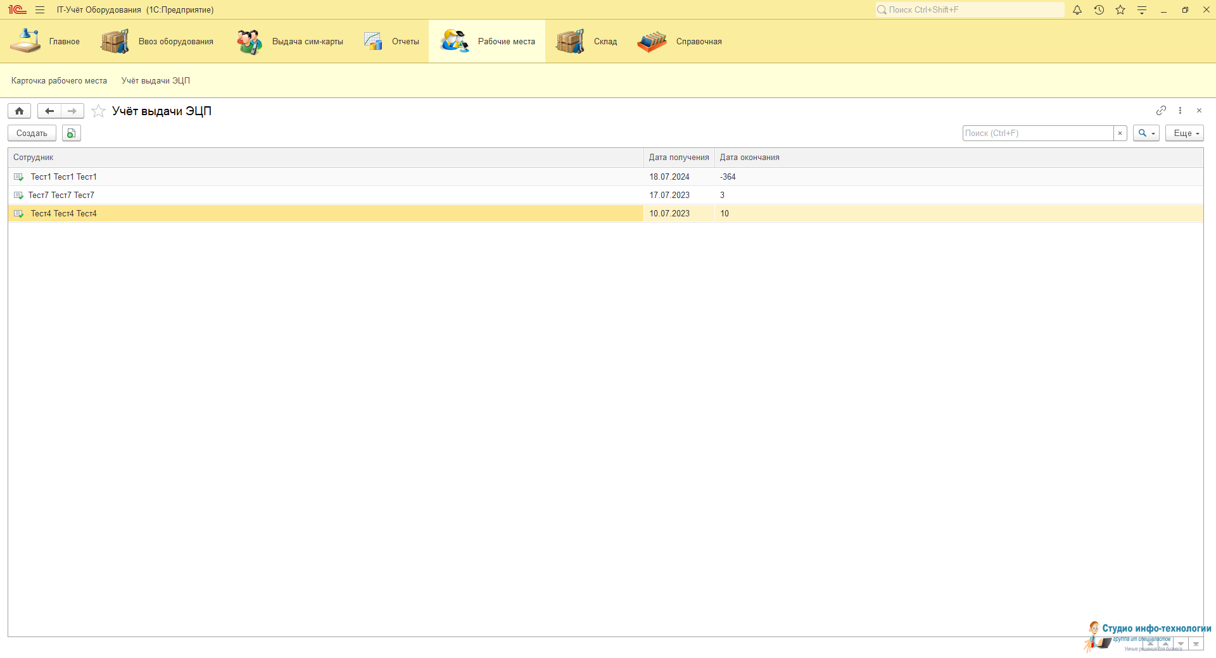
Task: Click the copy link icon
Action: 1161,111
